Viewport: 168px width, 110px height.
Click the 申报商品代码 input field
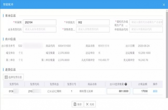tap(146, 29)
